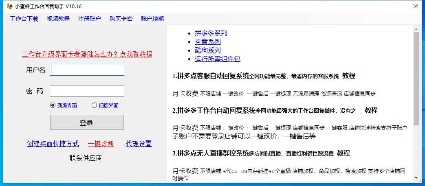This screenshot has height=186, width=425.
Task: Select the 新版界面 radio button
Action: [x=53, y=105]
